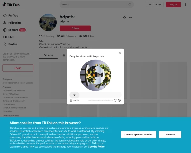
Task: Click the search magnifier icon
Action: tap(130, 4)
